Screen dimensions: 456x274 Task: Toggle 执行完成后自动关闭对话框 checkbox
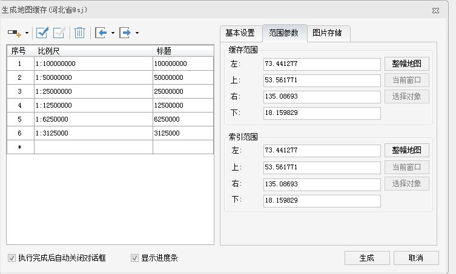pos(12,258)
